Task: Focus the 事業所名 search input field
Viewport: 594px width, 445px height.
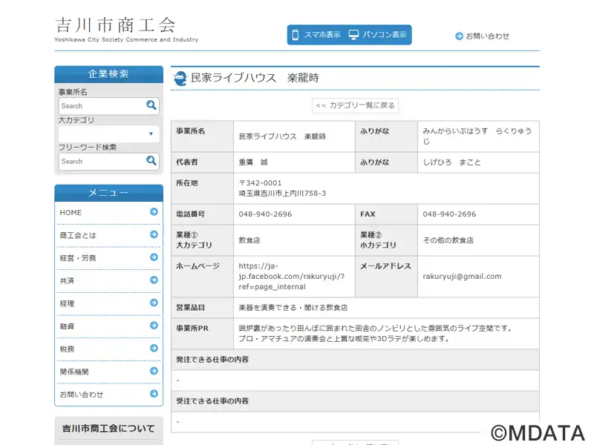Action: pyautogui.click(x=100, y=106)
